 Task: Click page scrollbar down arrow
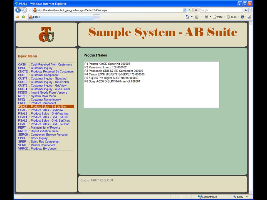coord(250,192)
